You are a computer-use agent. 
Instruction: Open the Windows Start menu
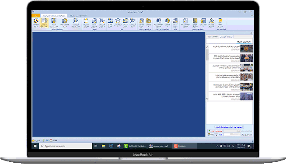pyautogui.click(x=35, y=146)
